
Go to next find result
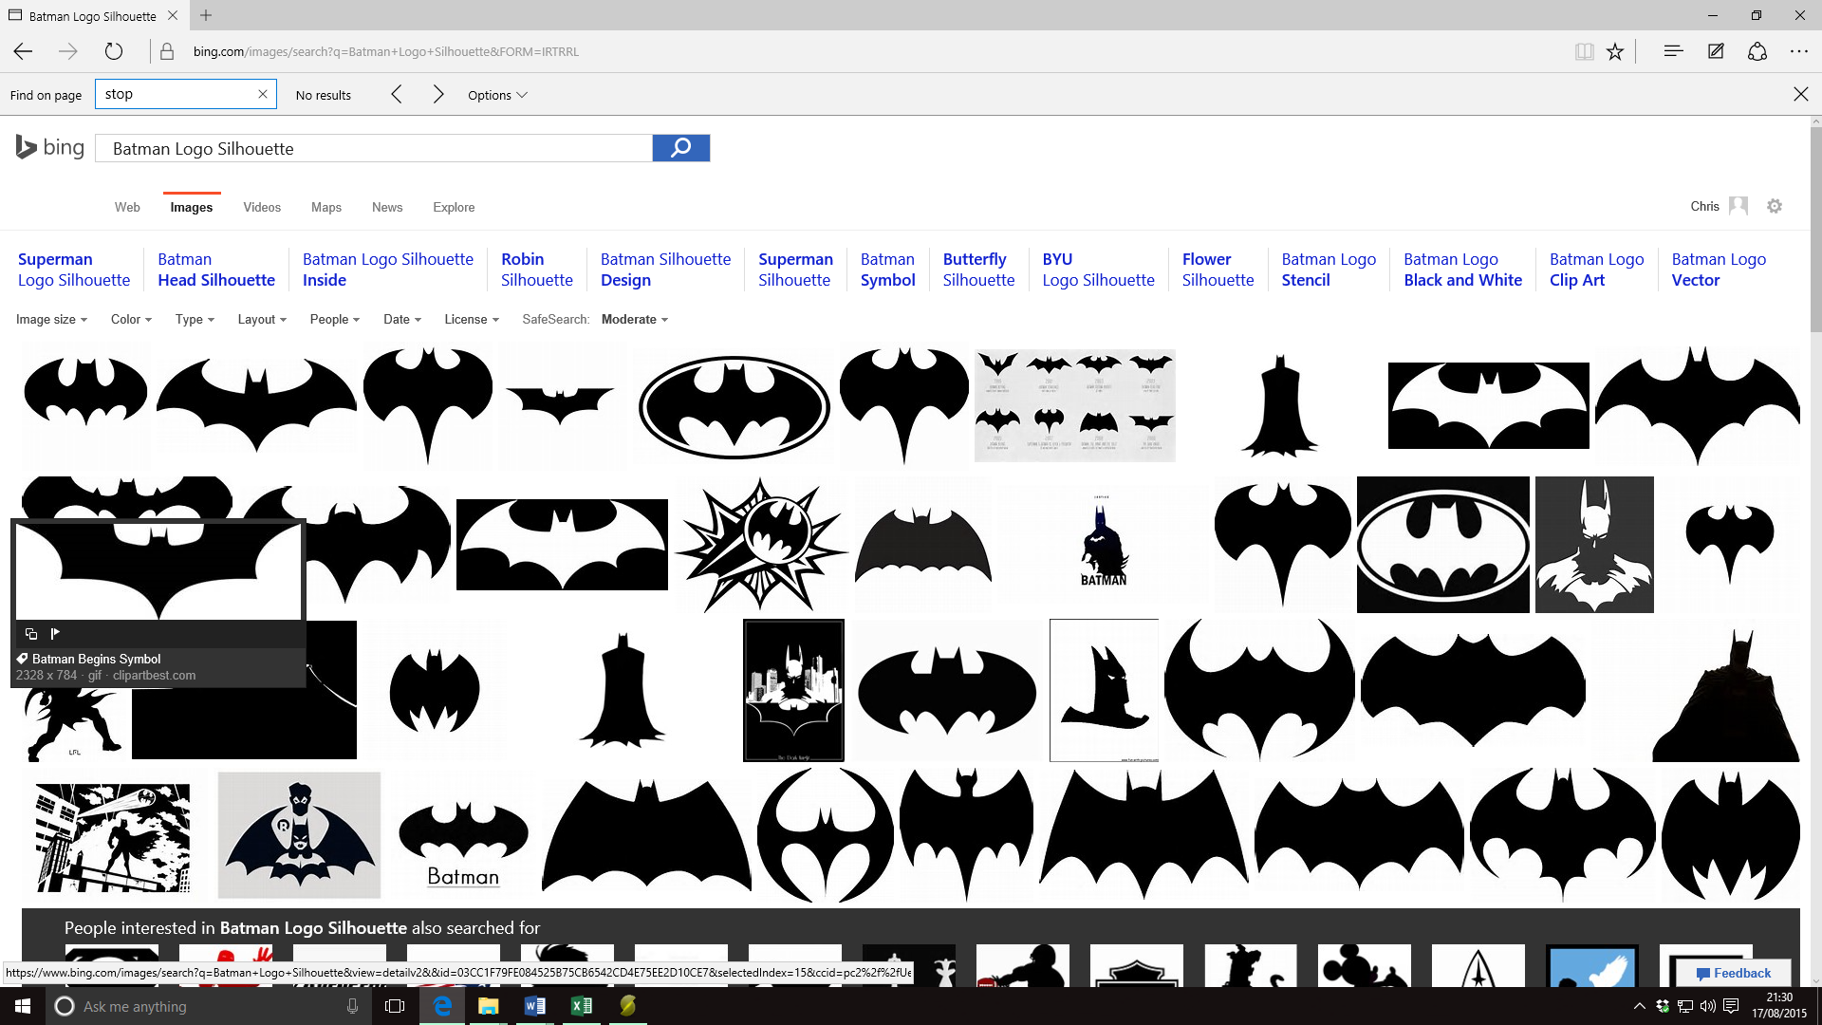tap(438, 94)
